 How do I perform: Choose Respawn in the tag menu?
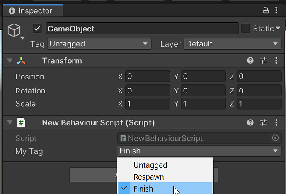[148, 177]
